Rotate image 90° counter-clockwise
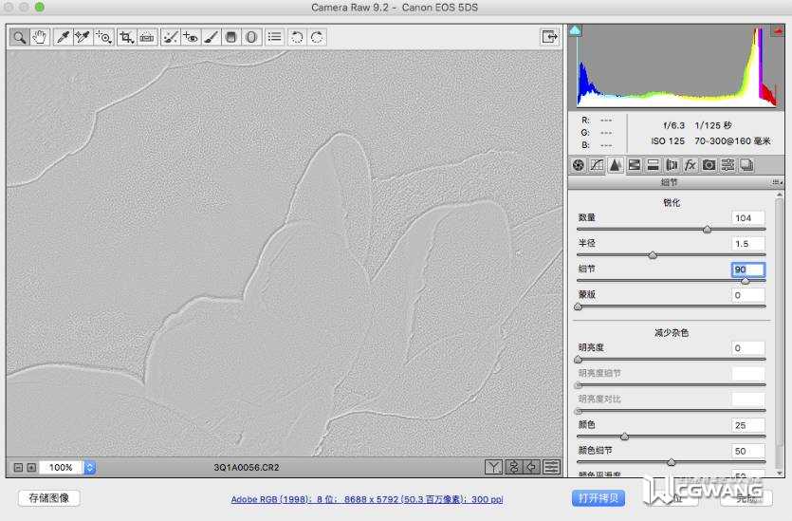 coord(297,37)
